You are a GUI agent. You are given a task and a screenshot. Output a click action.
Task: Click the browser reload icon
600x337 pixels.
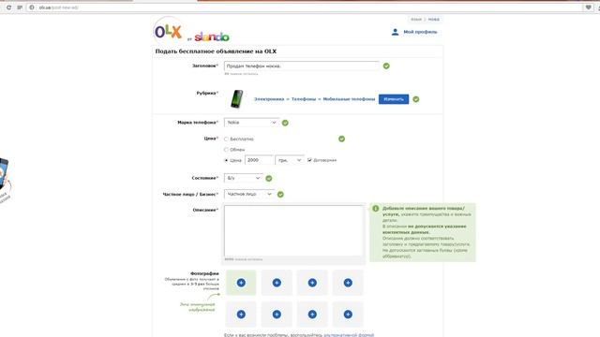point(8,7)
